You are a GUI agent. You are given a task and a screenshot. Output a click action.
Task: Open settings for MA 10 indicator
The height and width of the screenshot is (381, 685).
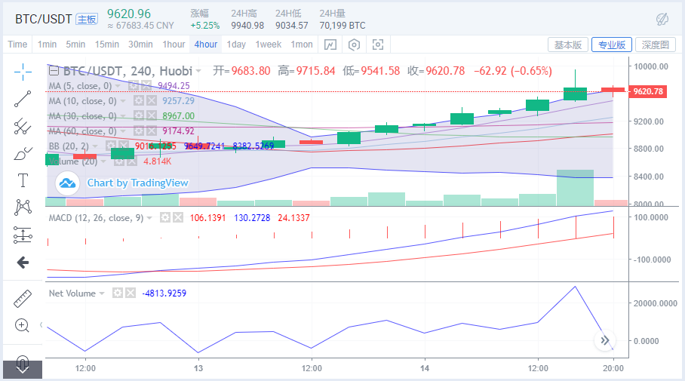click(139, 101)
